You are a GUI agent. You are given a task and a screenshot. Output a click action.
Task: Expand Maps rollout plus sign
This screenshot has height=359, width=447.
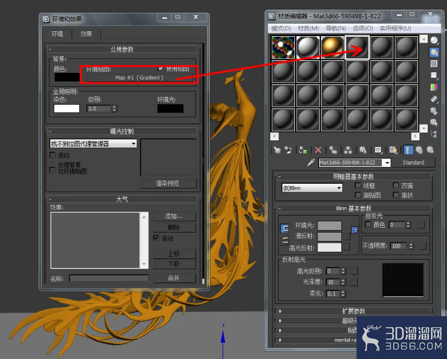(x=280, y=331)
